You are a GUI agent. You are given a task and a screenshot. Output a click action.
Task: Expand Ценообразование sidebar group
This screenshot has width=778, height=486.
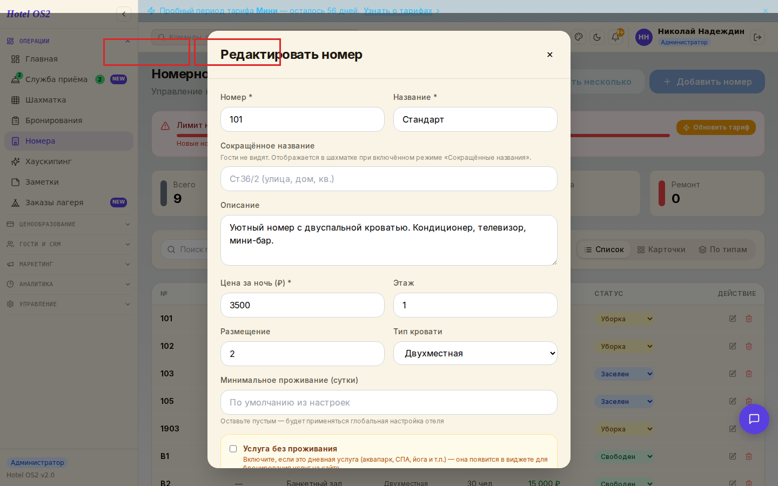pos(69,224)
